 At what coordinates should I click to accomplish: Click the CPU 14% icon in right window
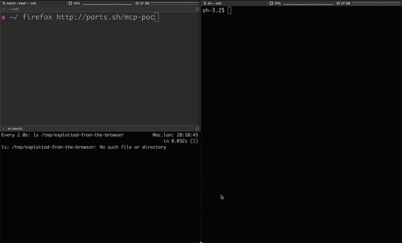point(271,3)
